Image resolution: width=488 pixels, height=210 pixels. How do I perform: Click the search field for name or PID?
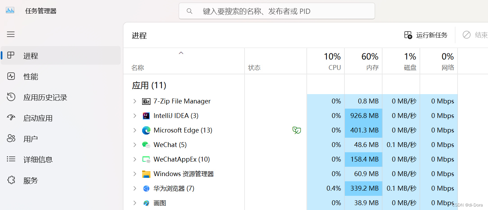click(277, 11)
